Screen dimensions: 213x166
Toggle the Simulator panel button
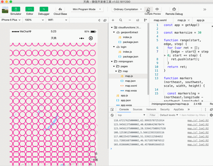point(16,9)
